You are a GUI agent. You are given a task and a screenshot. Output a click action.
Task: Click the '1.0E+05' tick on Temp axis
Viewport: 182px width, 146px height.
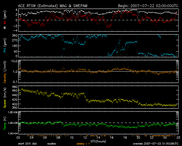(13, 123)
